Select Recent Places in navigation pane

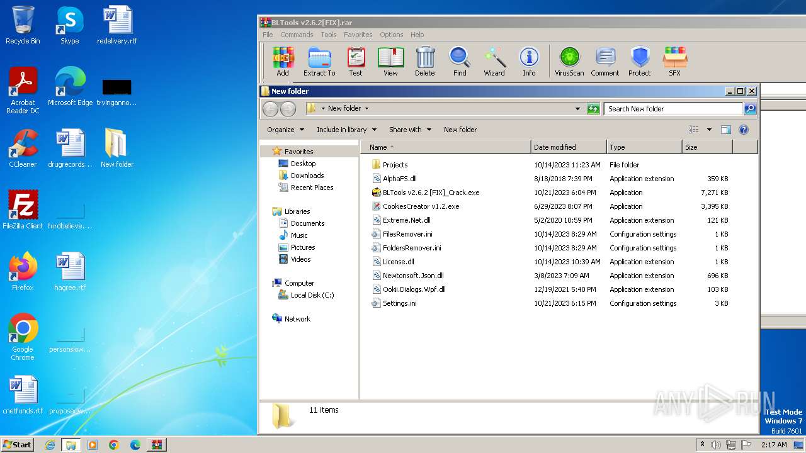coord(312,187)
